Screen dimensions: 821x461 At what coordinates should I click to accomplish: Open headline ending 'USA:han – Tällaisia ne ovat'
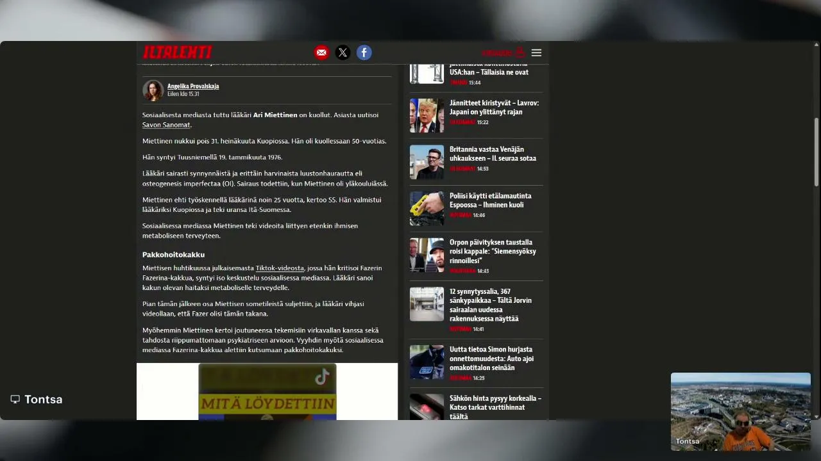489,68
